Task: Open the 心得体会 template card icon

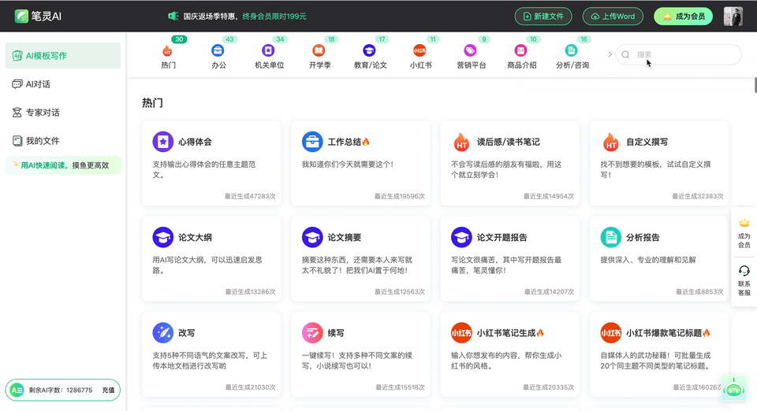Action: [162, 142]
